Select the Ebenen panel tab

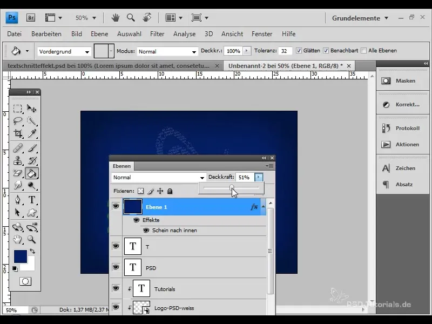(122, 166)
